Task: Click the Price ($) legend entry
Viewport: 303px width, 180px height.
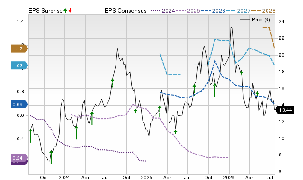Action: point(255,20)
